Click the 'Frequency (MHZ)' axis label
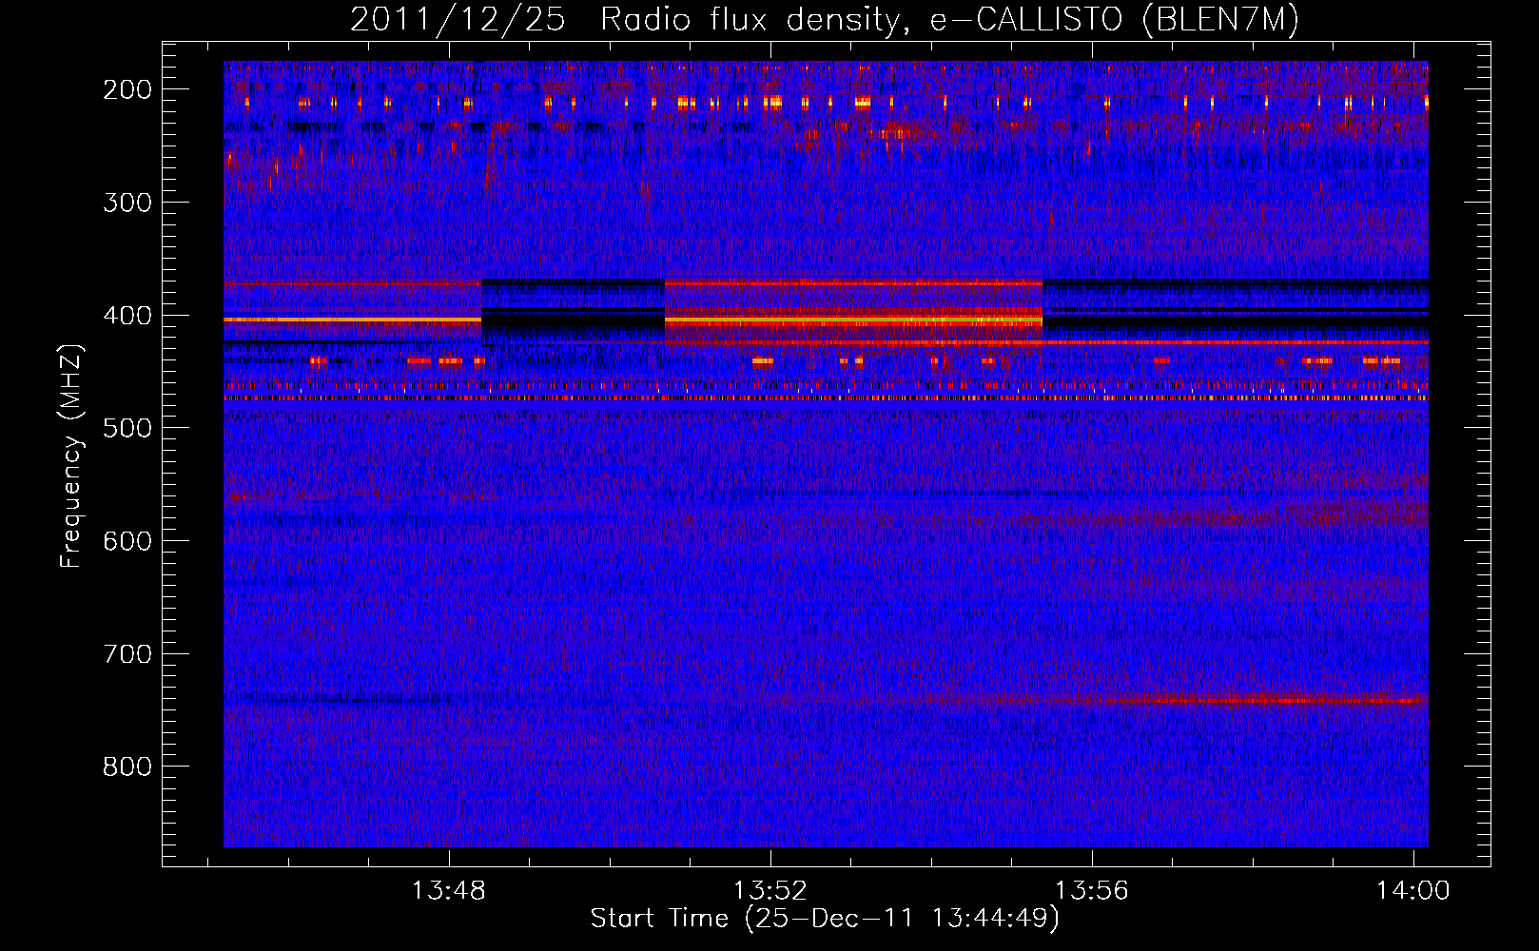The width and height of the screenshot is (1539, 951). point(71,456)
